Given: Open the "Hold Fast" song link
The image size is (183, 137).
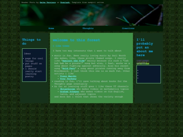Looking at the screenshot, I should [69, 68].
